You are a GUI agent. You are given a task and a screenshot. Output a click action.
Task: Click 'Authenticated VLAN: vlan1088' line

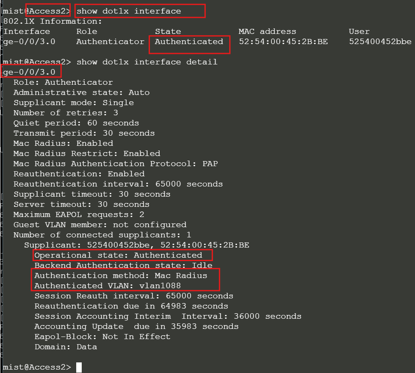point(108,286)
